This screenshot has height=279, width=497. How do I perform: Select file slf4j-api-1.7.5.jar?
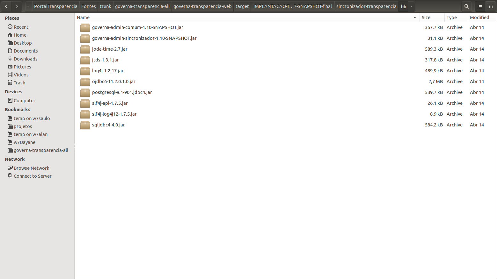[x=110, y=103]
